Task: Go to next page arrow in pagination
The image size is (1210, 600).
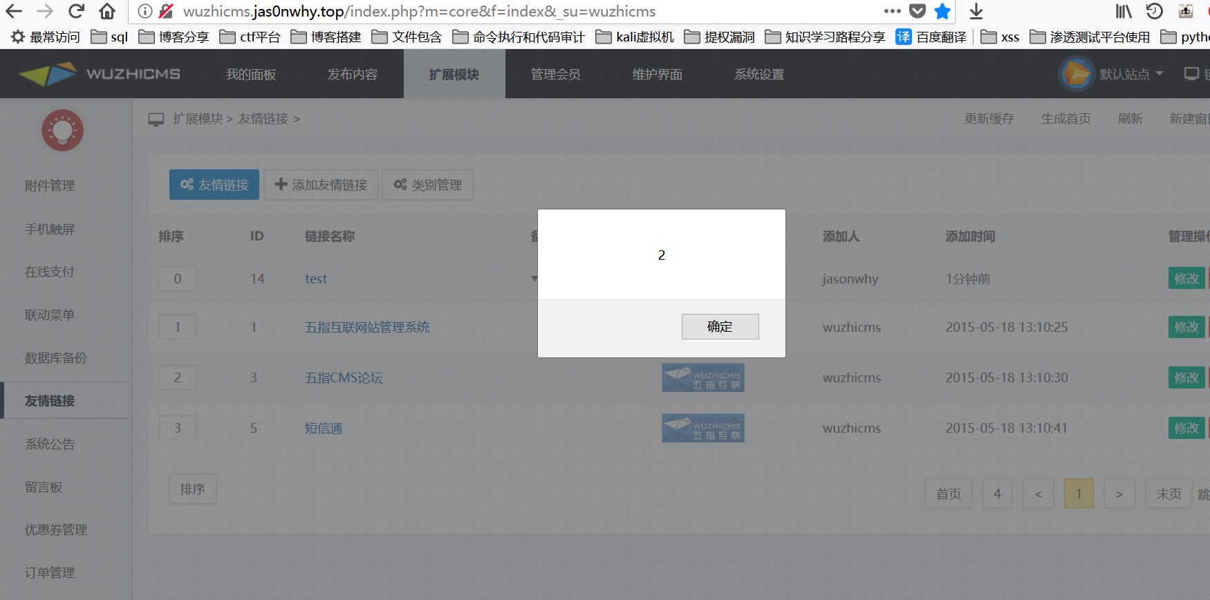Action: 1119,494
